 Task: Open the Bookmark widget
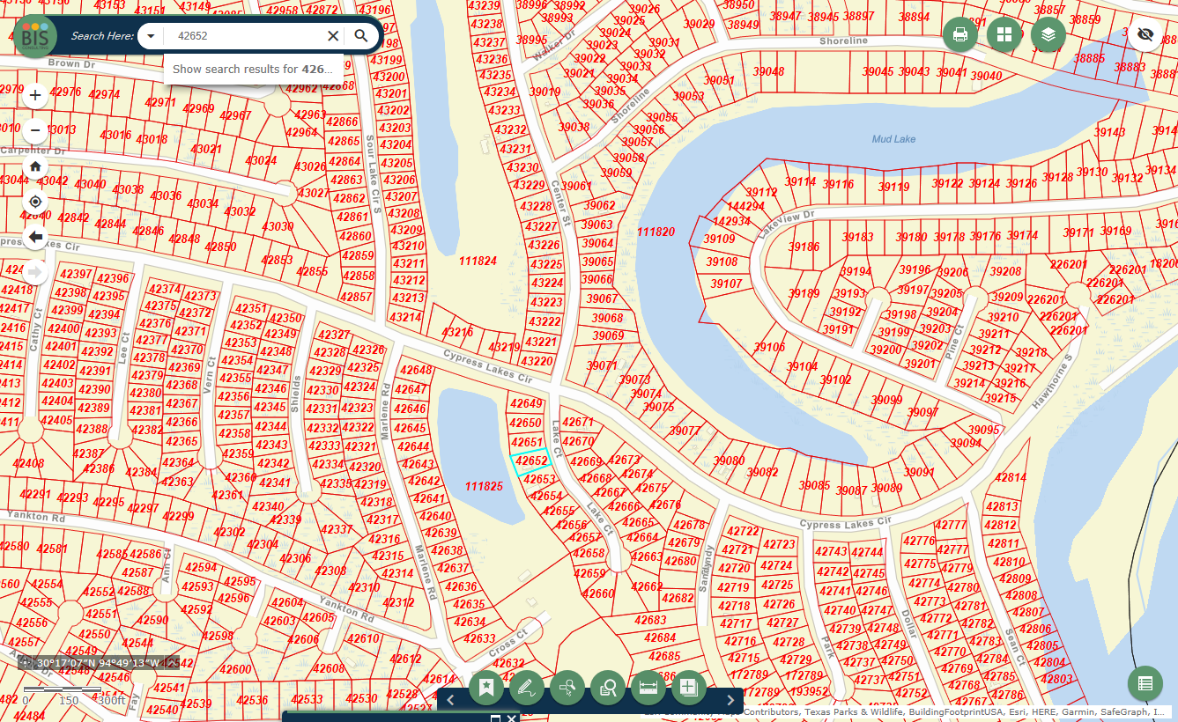486,688
